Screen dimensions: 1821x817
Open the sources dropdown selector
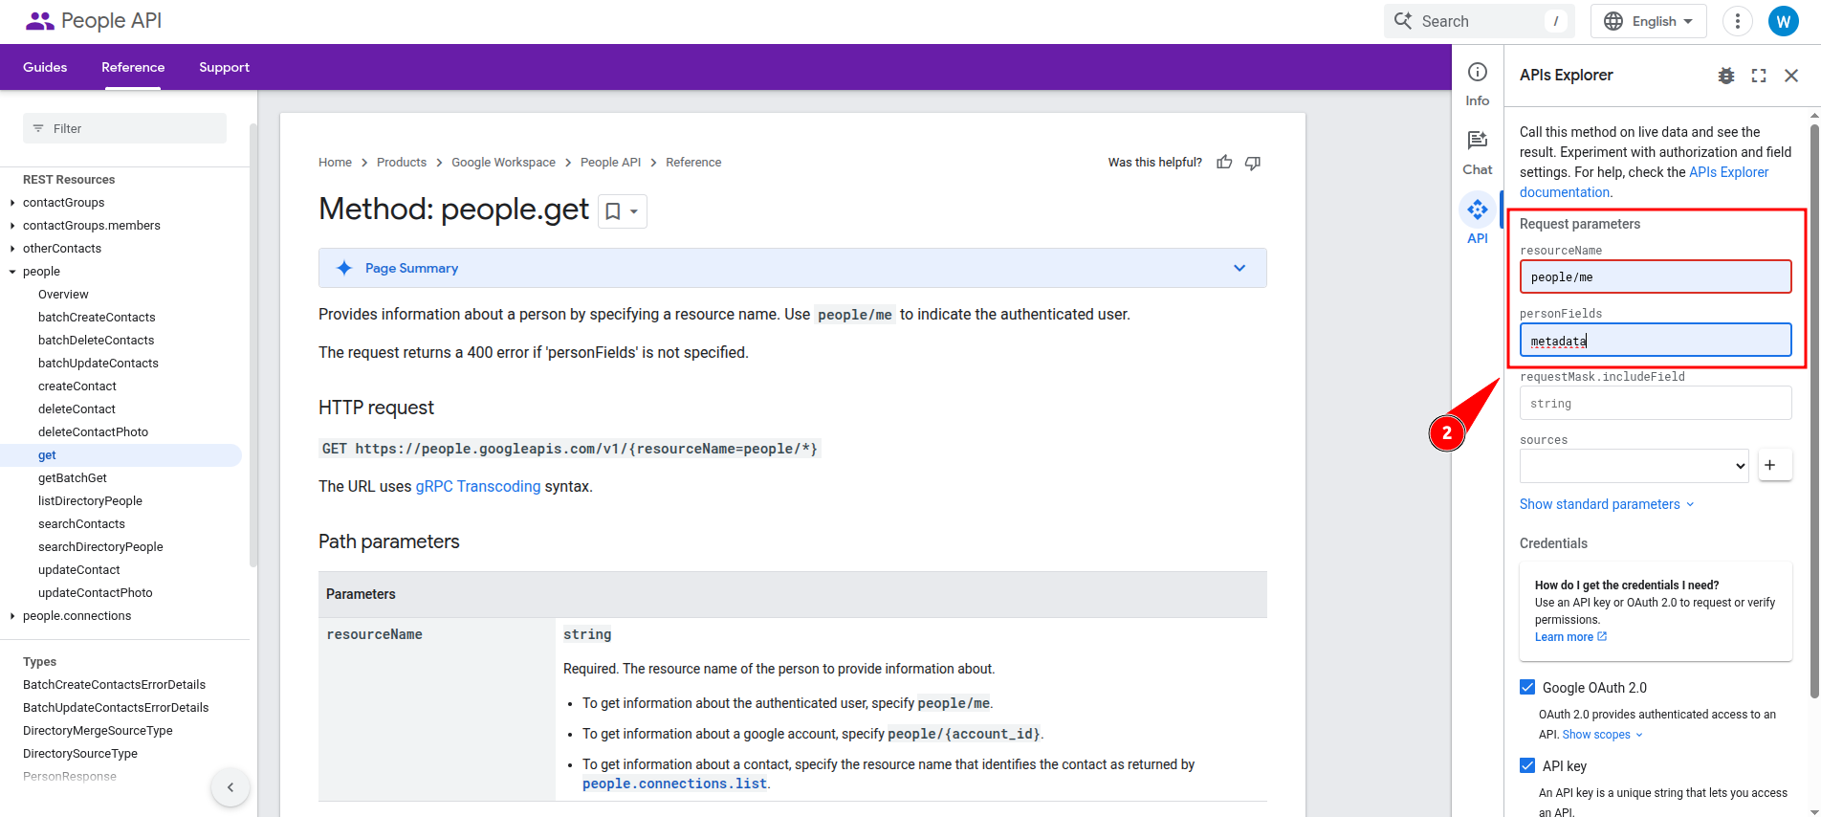[1634, 466]
